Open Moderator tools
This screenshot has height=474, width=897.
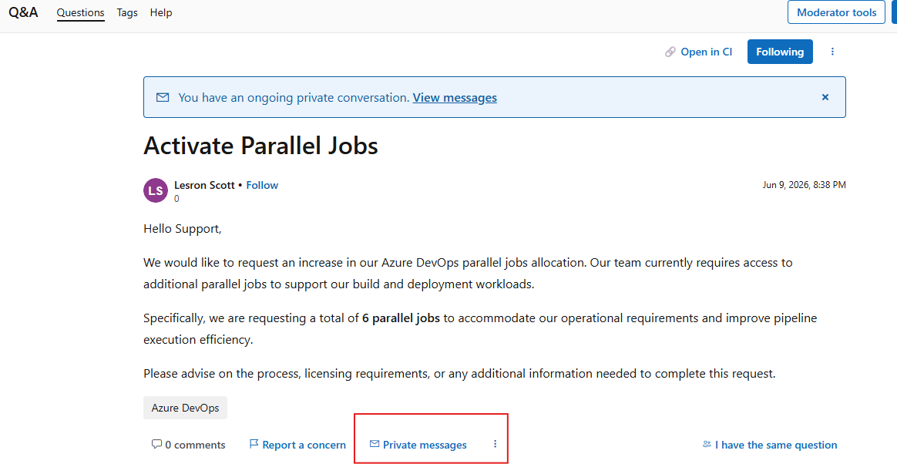pos(836,12)
